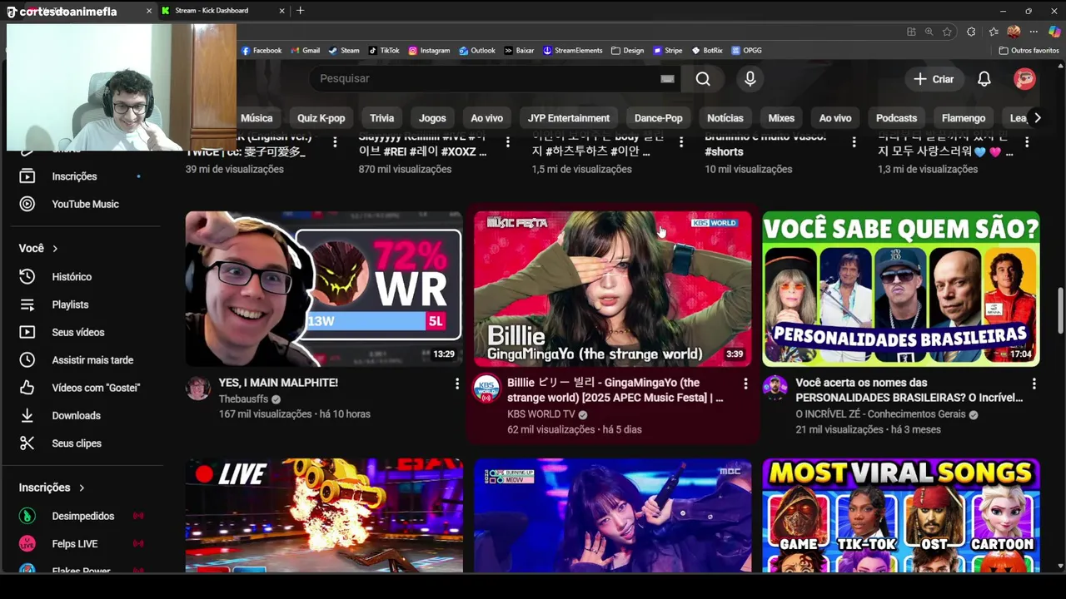
Task: Select the Notícias chip
Action: [x=725, y=118]
